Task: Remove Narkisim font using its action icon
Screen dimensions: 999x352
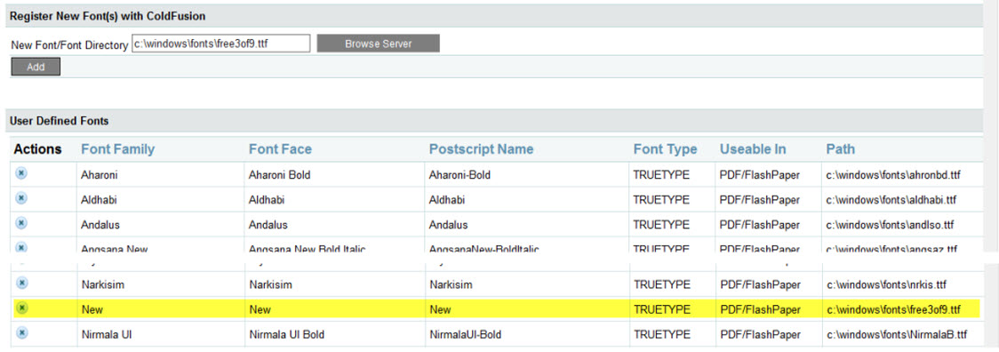Action: coord(21,283)
